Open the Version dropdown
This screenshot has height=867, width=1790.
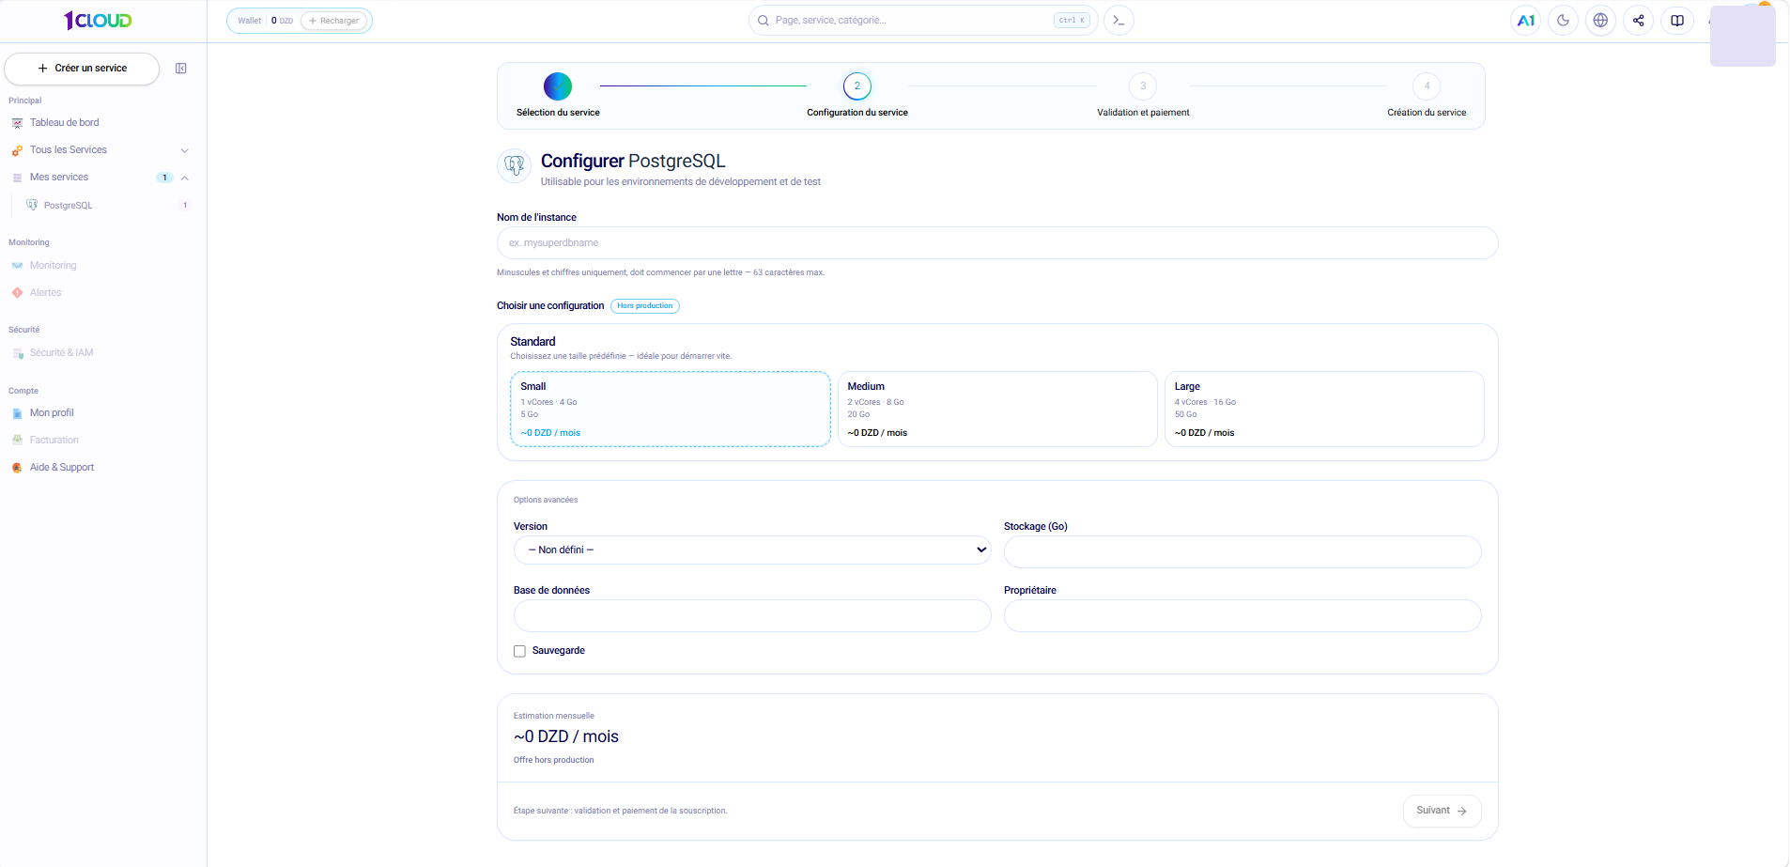point(752,550)
